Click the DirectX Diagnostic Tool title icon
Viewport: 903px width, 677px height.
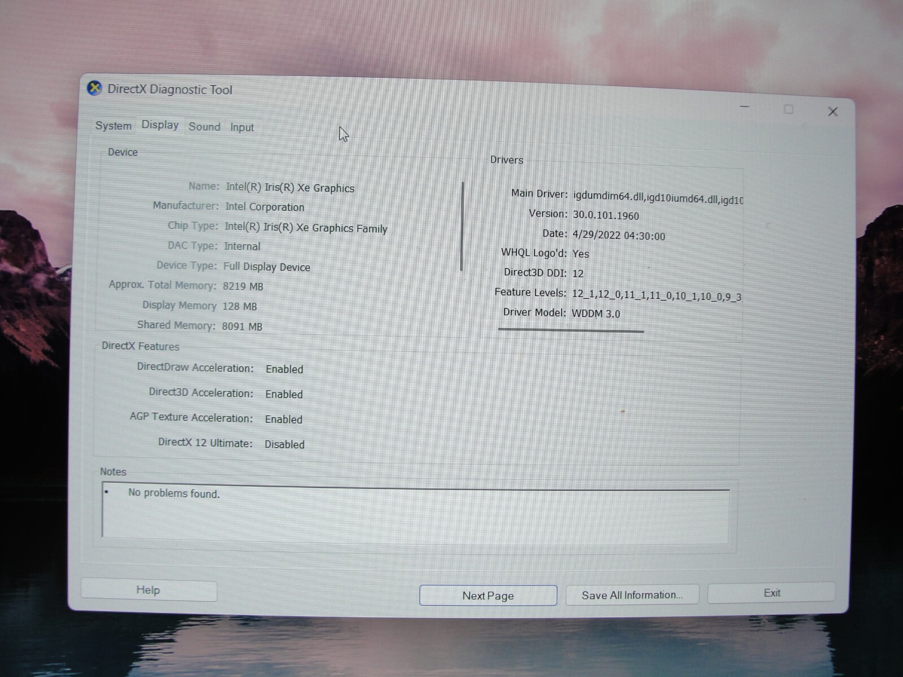94,89
